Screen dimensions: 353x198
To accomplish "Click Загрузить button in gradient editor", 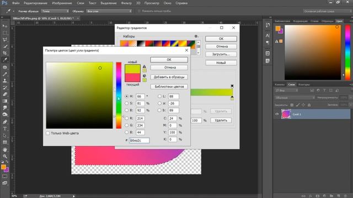I will (221, 54).
